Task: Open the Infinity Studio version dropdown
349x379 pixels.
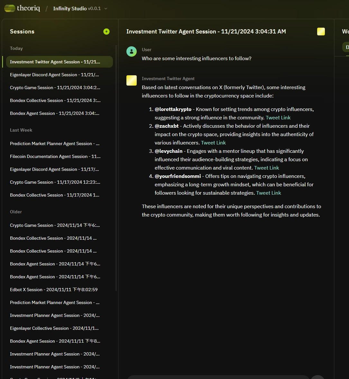Action: click(x=106, y=8)
